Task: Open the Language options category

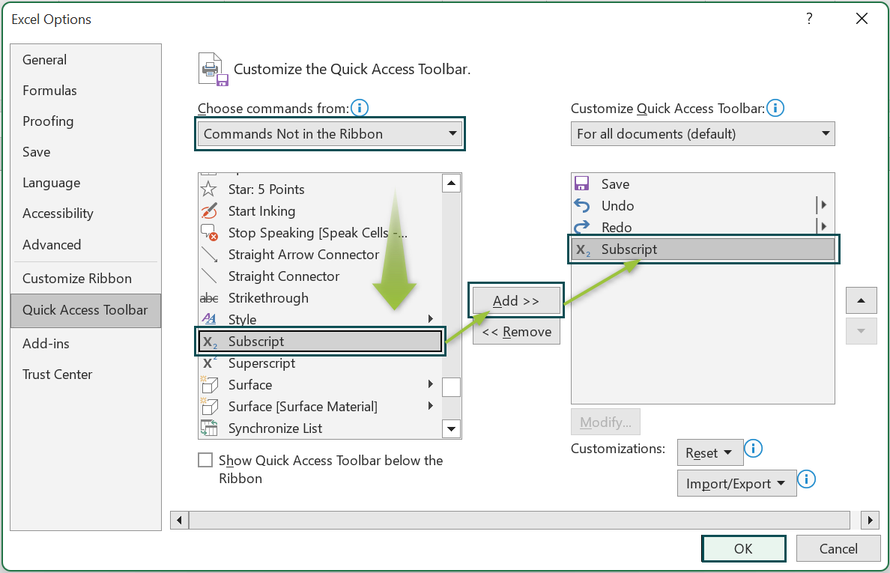Action: pyautogui.click(x=85, y=183)
